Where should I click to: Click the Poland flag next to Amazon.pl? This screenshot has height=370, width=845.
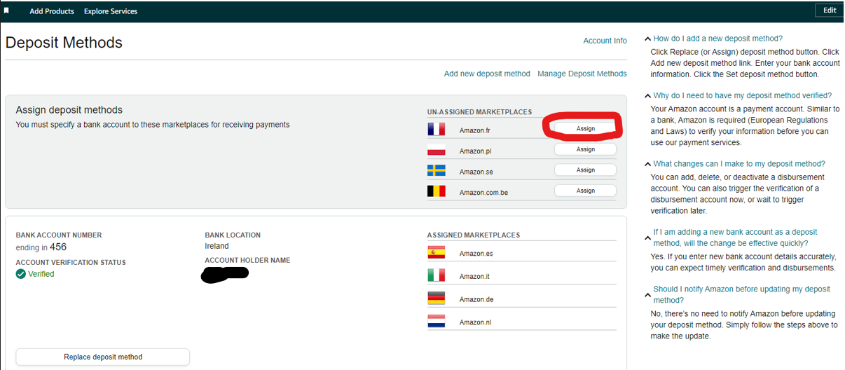pyautogui.click(x=437, y=150)
